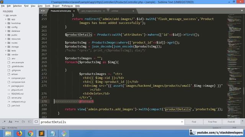Click the Find button
Screen dimensions: 245x137
point(194,122)
